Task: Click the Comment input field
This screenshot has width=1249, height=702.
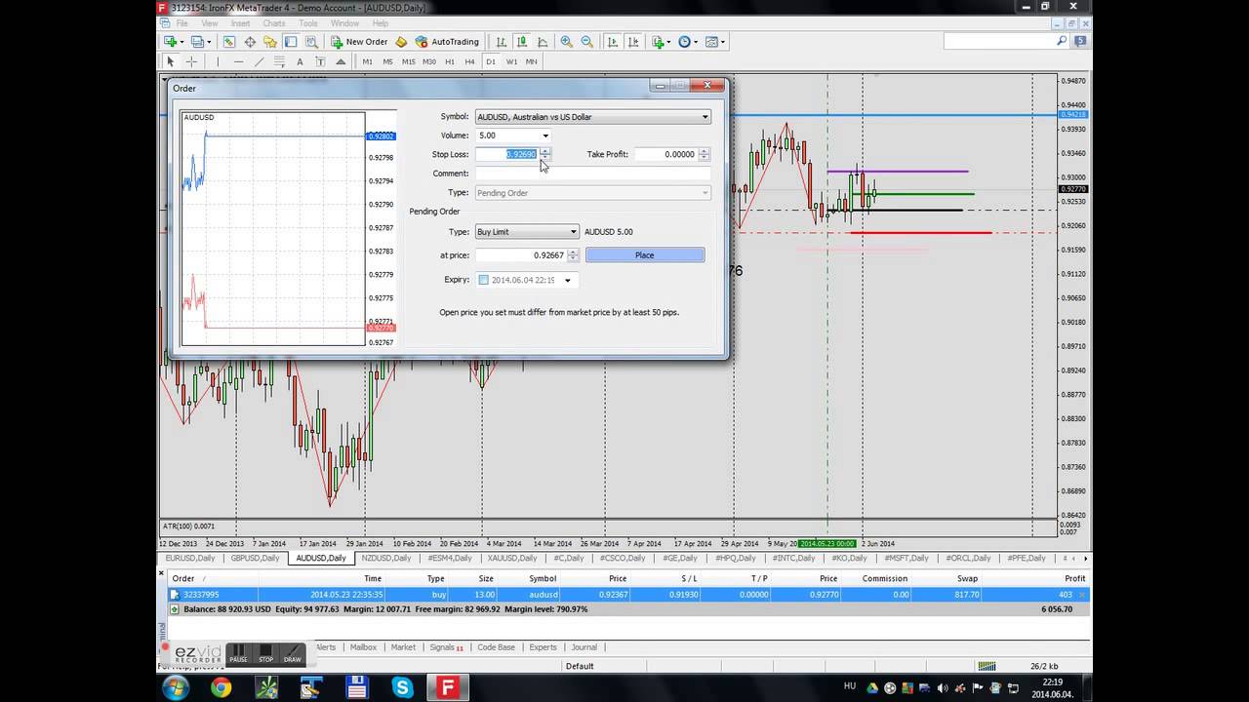Action: [x=592, y=174]
